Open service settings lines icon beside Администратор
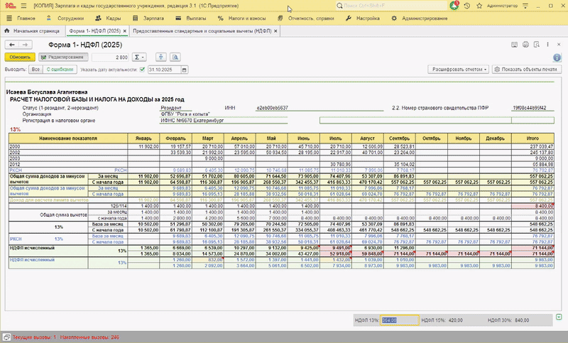 525,6
